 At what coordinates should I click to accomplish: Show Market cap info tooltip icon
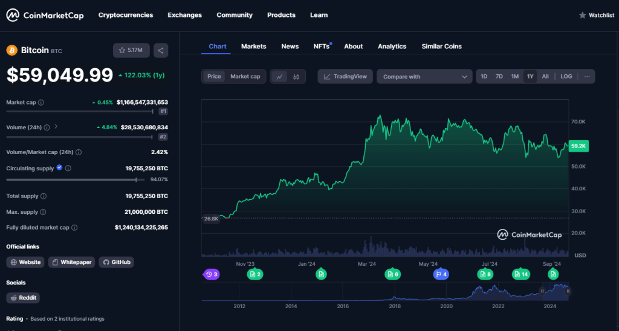click(41, 102)
